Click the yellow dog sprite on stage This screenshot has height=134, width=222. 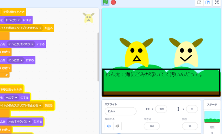click(x=137, y=53)
